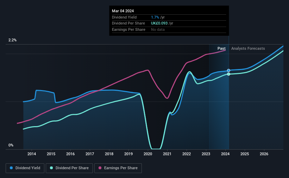289x178 pixels.
Task: Click the Dividend Yield row label in tooltip
Action: point(124,17)
